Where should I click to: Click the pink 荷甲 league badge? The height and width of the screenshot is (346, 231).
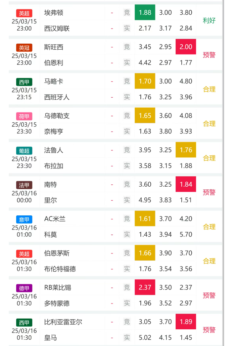click(24, 116)
